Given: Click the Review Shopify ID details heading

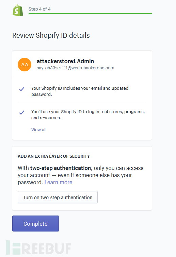Looking at the screenshot, I should 51,35.
